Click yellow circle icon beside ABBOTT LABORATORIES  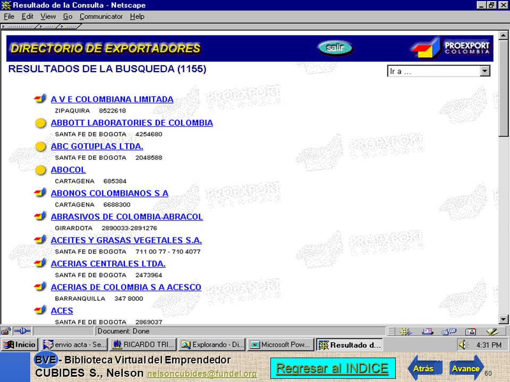coord(41,123)
